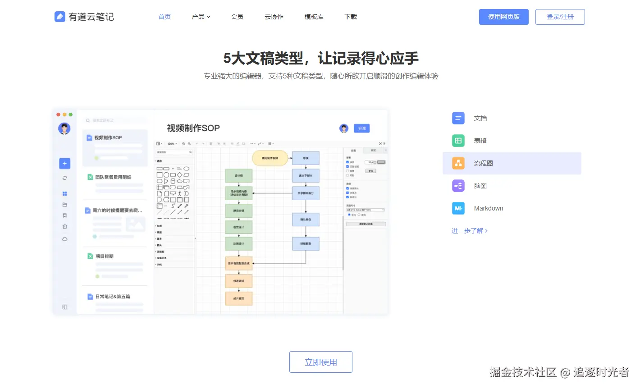Pick the diamond shape in shape palette
Screen dimensions: 640x389
(x=180, y=175)
